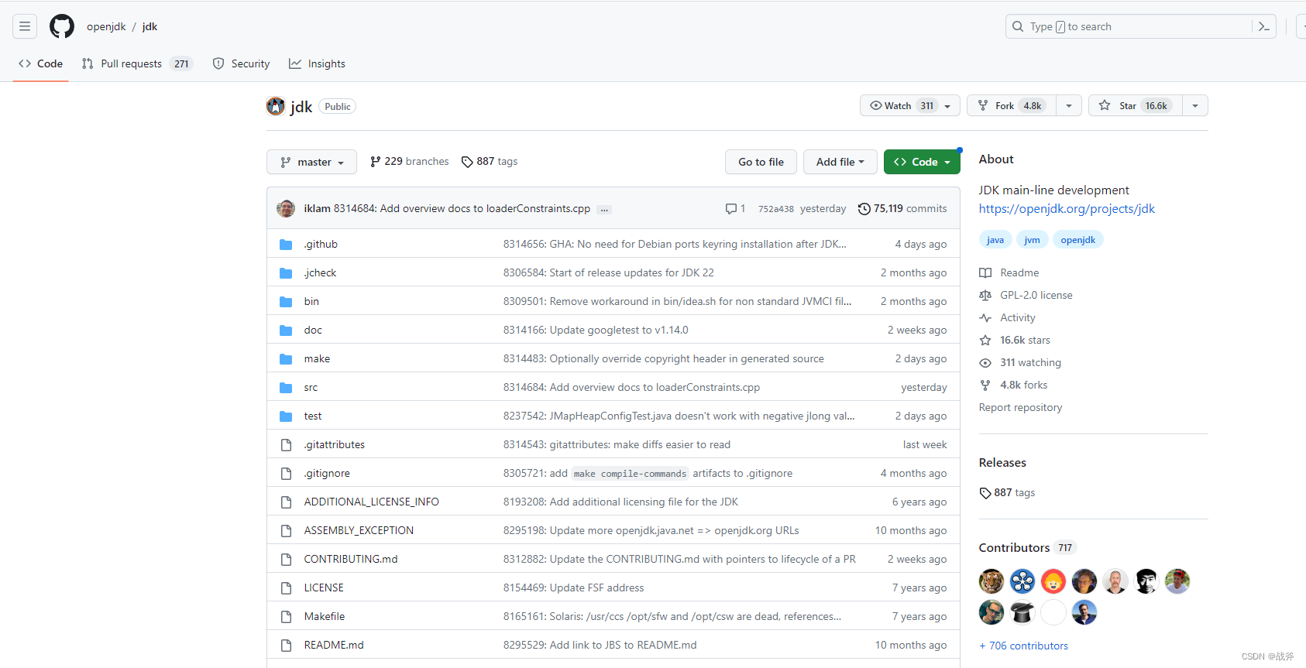Open the Star lists dropdown arrow
1306x668 pixels.
click(1195, 105)
